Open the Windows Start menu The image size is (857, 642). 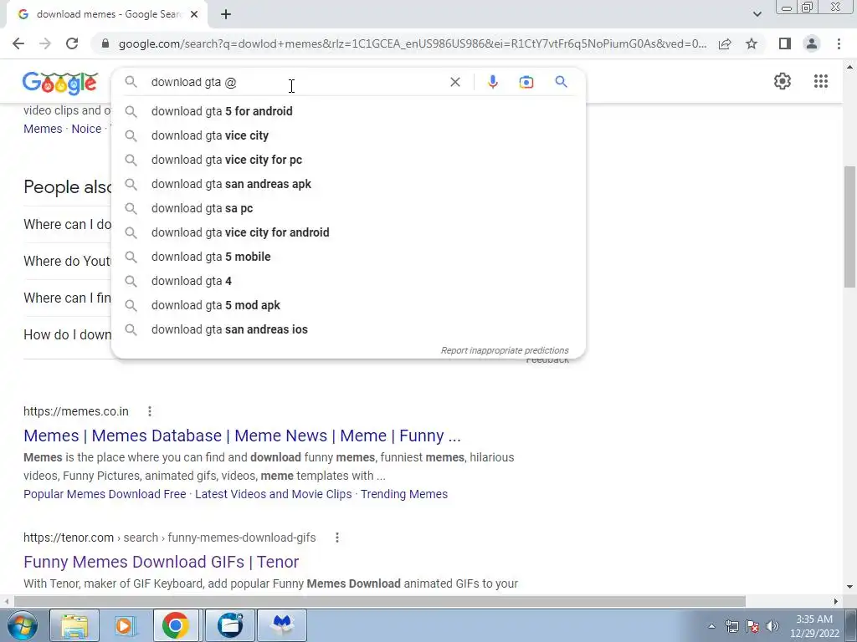click(x=22, y=625)
